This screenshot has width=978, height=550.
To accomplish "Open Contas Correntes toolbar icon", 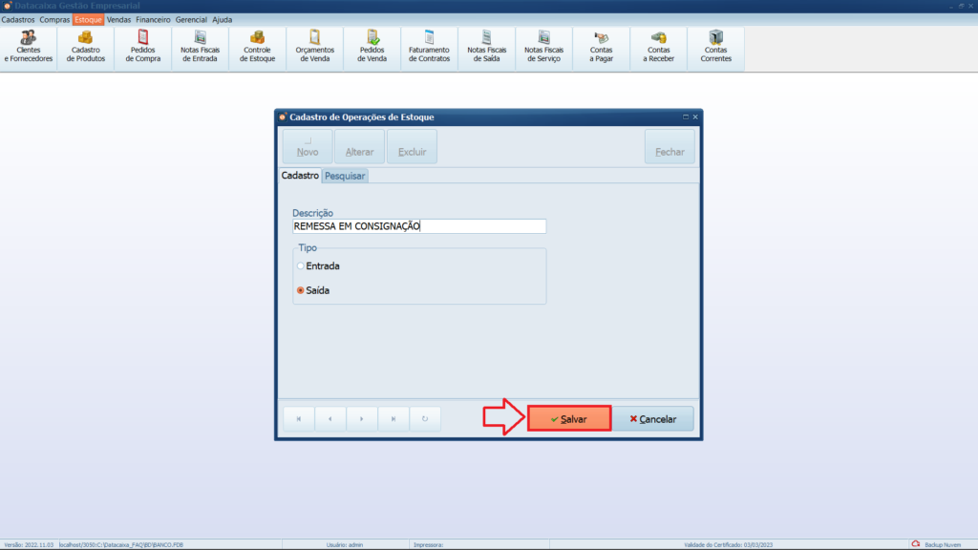I will click(715, 48).
